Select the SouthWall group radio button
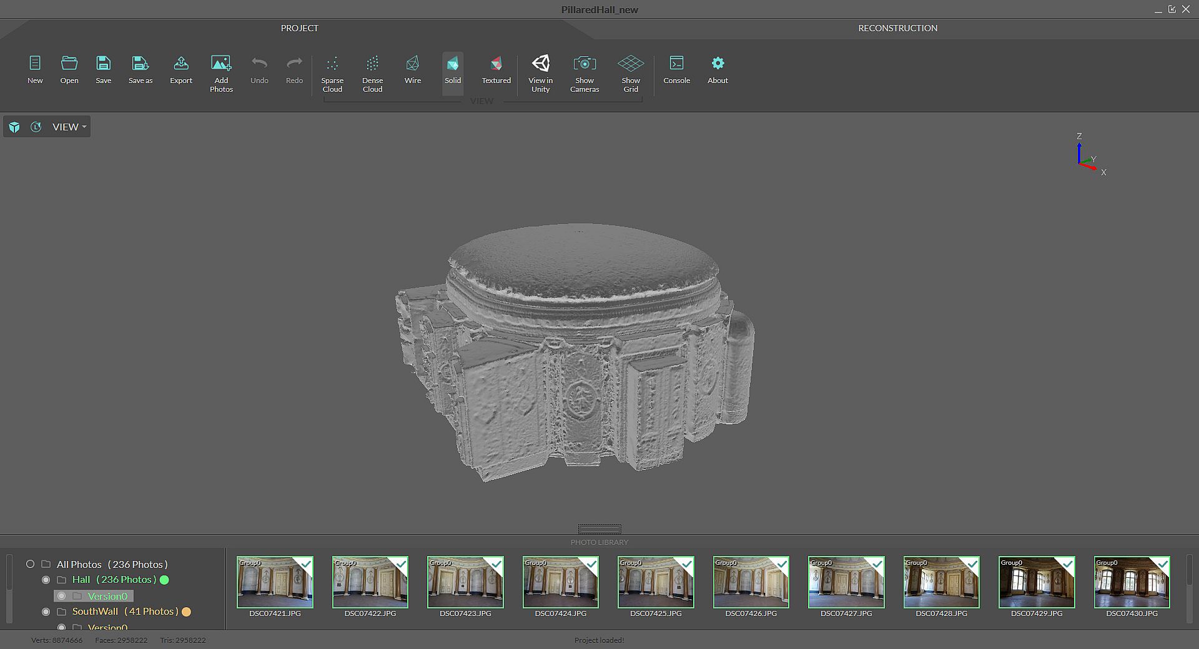Viewport: 1199px width, 649px height. point(46,612)
